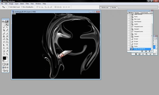The width and height of the screenshot is (159, 95).
Task: Select the Crop tool
Action: 4,30
